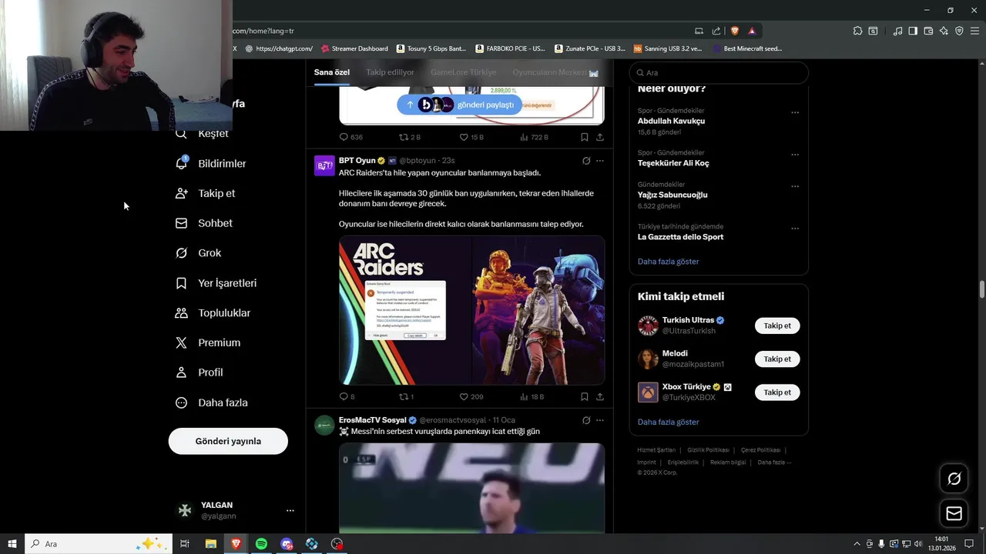Screen dimensions: 986x554
Task: Open Grok icon on ErosMacTV Sosyal post
Action: pyautogui.click(x=586, y=420)
